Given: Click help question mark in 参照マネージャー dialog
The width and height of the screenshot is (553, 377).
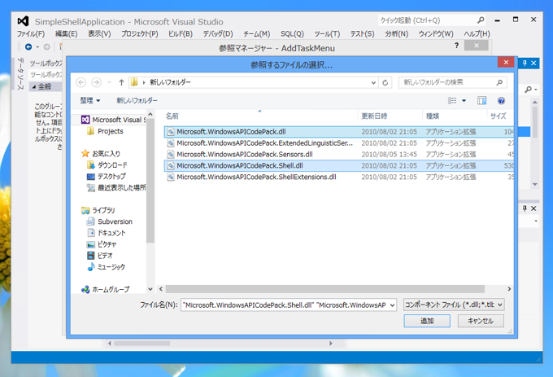Looking at the screenshot, I should pos(457,45).
